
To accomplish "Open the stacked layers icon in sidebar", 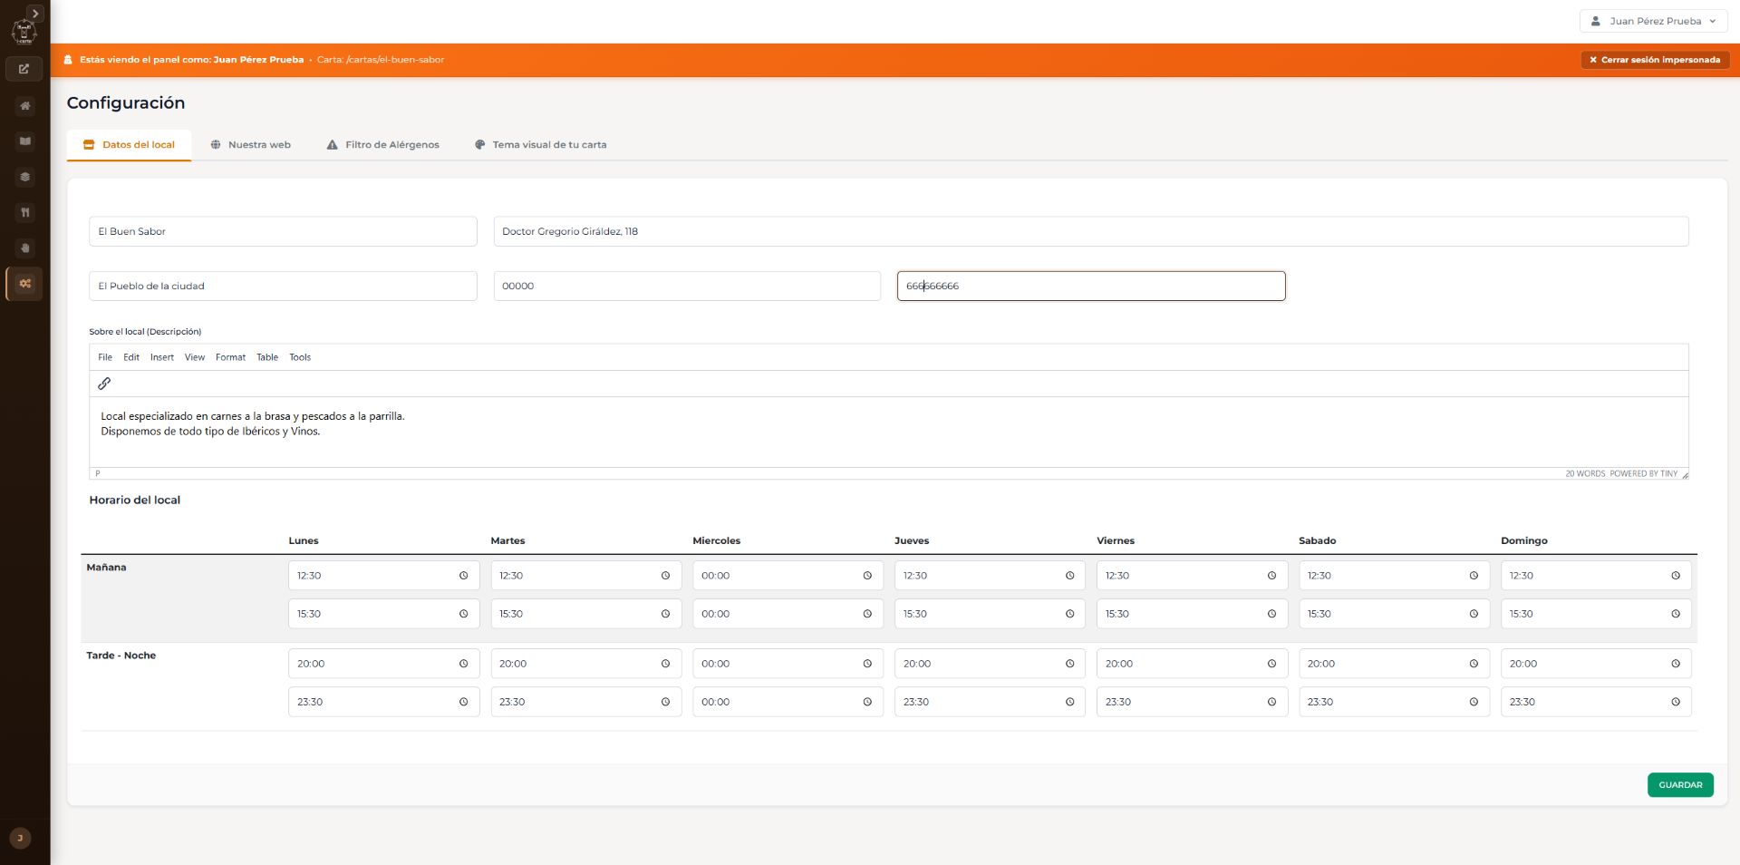I will pyautogui.click(x=24, y=177).
